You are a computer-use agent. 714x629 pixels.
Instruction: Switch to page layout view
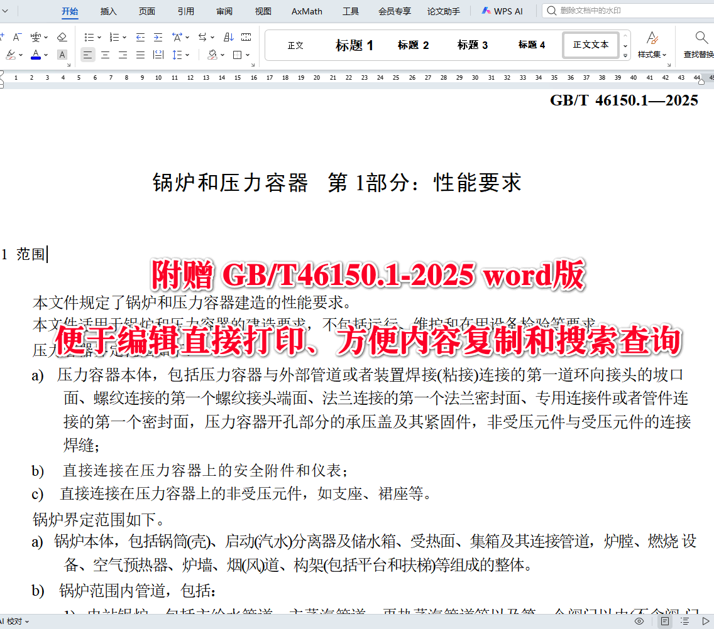coord(665,621)
